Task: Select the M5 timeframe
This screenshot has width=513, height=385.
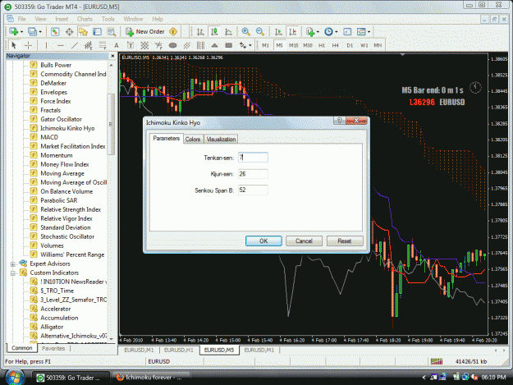Action: pyautogui.click(x=279, y=45)
